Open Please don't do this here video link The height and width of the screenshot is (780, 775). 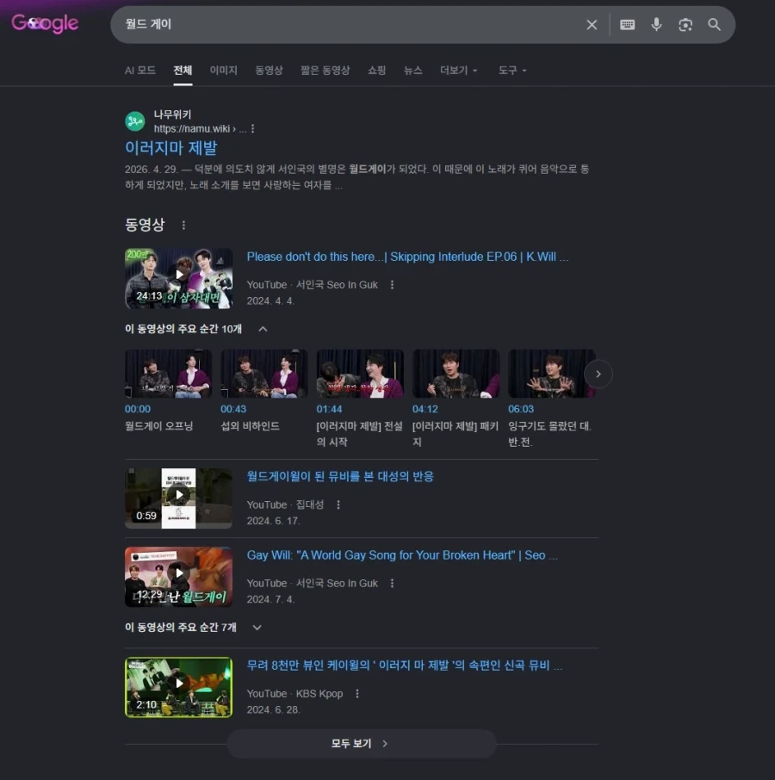(407, 257)
